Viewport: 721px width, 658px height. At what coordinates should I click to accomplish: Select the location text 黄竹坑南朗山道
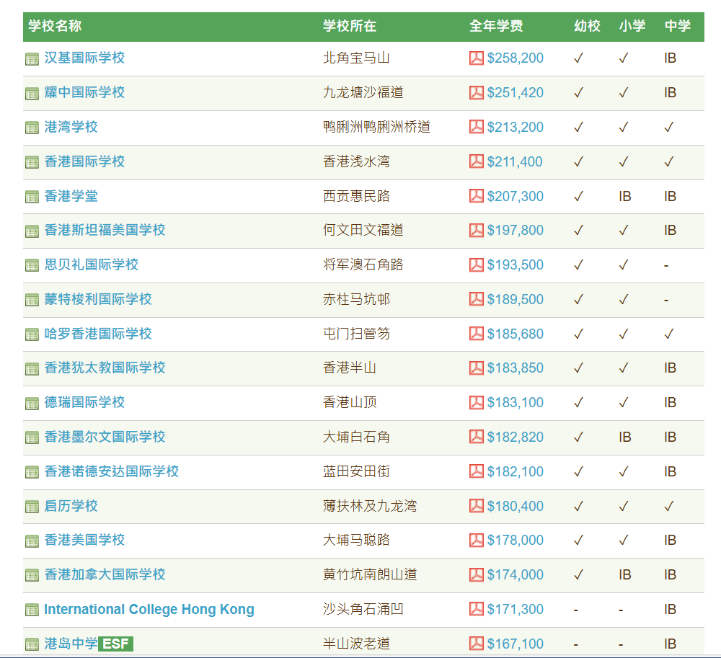click(370, 574)
